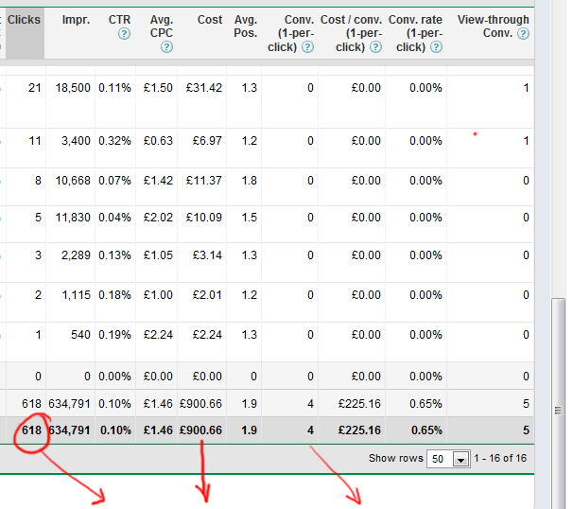Select the 0.18% CTR cell
573x509 pixels.
click(114, 295)
